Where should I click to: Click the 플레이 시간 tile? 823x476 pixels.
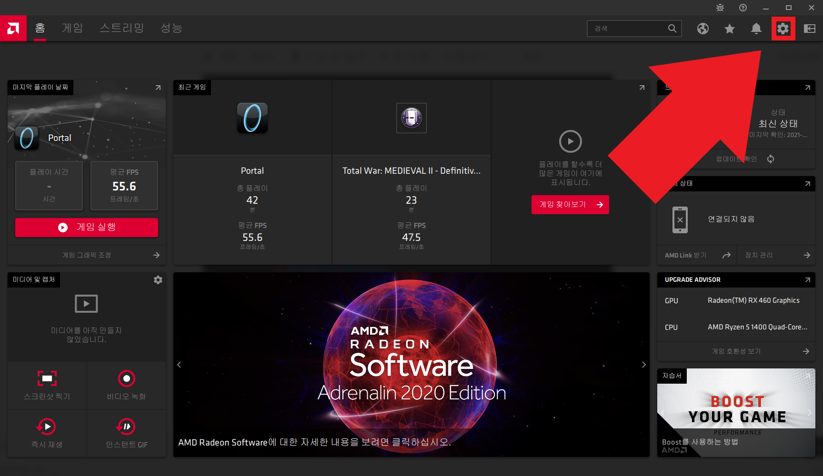[49, 186]
